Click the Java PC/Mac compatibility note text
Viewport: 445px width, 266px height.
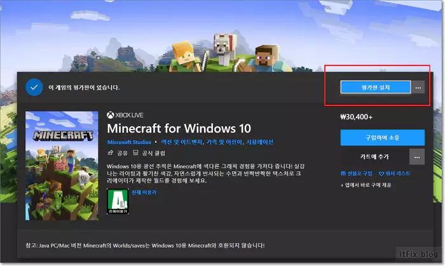tap(145, 245)
